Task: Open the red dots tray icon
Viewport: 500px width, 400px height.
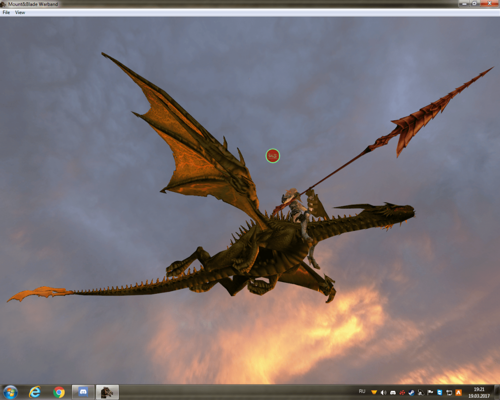Action: pos(402,392)
